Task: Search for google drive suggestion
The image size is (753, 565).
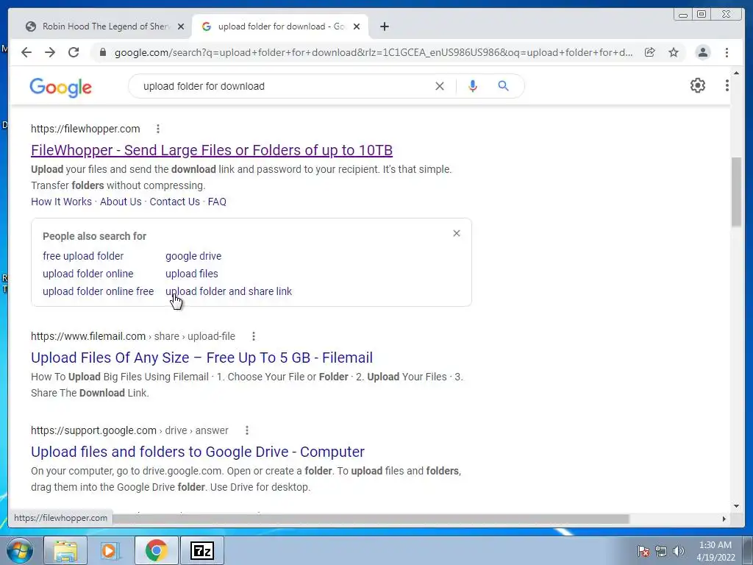Action: pos(193,256)
